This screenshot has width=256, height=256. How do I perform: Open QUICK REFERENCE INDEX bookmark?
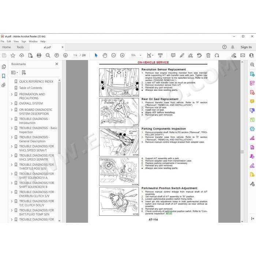36,82
